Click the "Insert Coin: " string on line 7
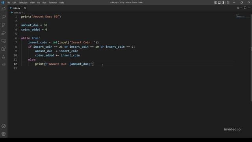The width and height of the screenshot is (252, 142). click(x=82, y=43)
